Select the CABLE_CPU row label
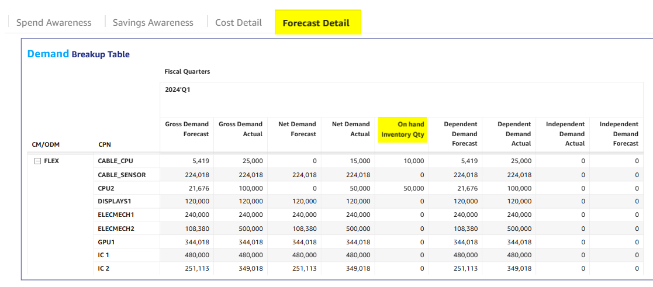This screenshot has width=653, height=287. 115,161
